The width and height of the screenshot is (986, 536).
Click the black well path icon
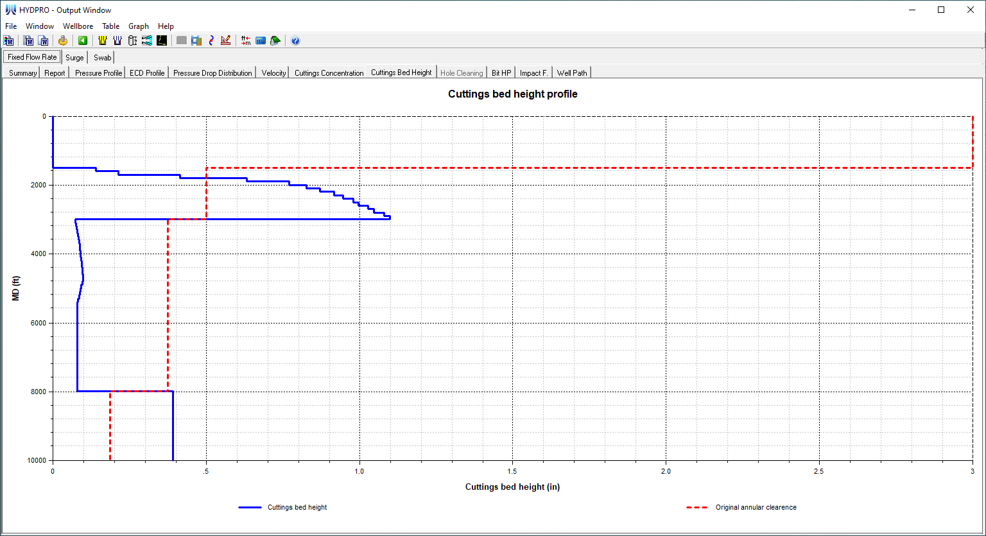point(162,40)
